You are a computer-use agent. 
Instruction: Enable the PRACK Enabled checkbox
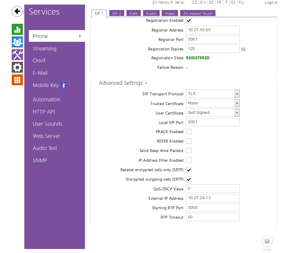(x=189, y=132)
